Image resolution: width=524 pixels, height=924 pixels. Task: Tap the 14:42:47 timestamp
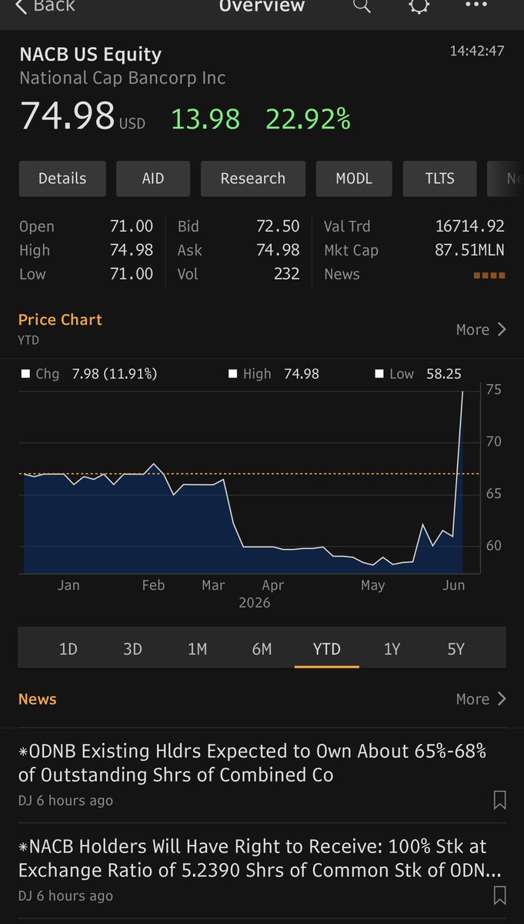[477, 51]
